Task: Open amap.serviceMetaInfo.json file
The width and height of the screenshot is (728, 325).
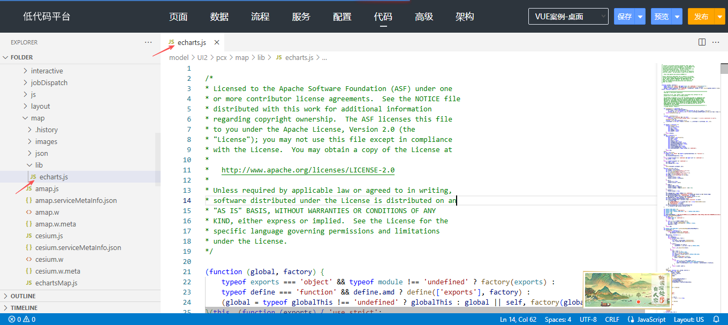Action: tap(76, 200)
